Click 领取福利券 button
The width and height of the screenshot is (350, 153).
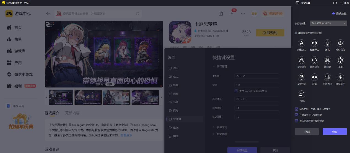coord(273,14)
